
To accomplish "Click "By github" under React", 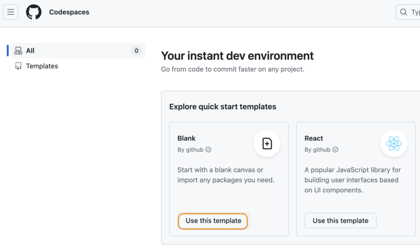I will coord(317,150).
